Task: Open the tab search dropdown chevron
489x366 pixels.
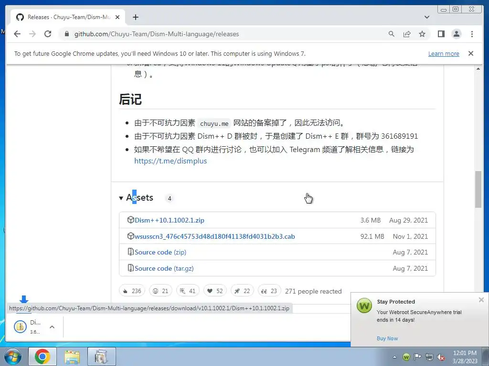Action: pos(427,17)
